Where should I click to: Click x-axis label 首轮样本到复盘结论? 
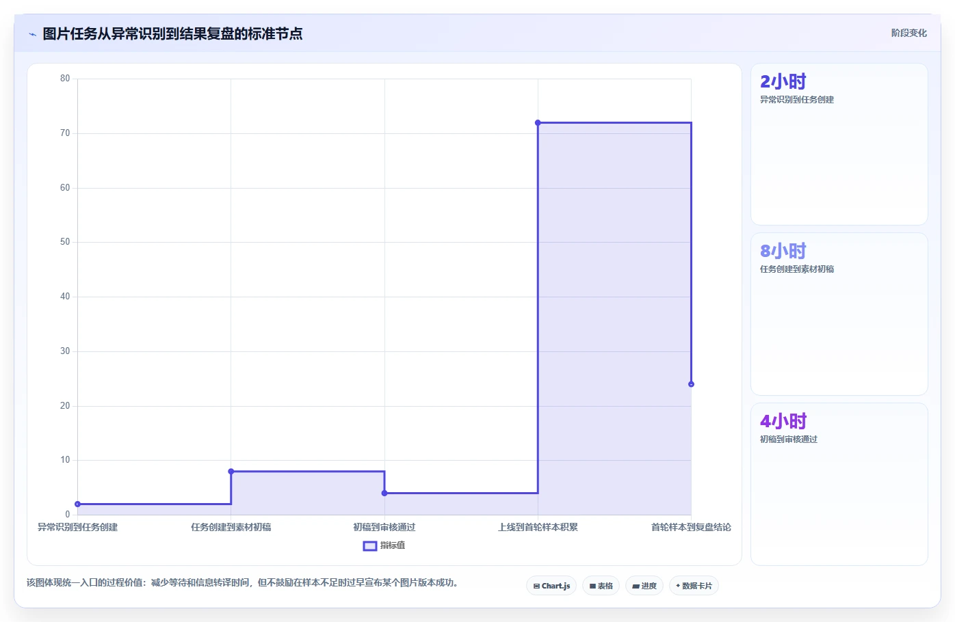click(691, 527)
